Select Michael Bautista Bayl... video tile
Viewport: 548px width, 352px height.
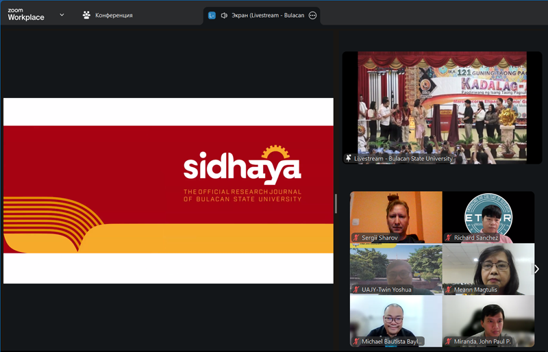[x=396, y=321]
